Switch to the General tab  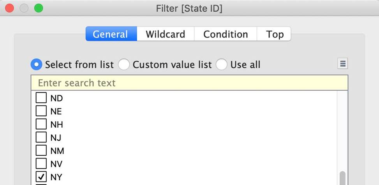pyautogui.click(x=111, y=34)
